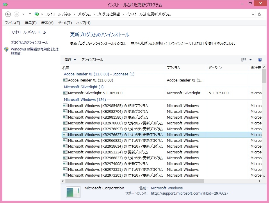The width and height of the screenshot is (269, 203).
Task: Go back with the Back arrow button
Action: (8, 14)
